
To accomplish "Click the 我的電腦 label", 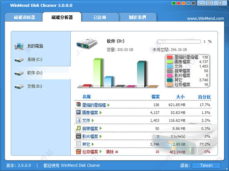I will point(35,46).
